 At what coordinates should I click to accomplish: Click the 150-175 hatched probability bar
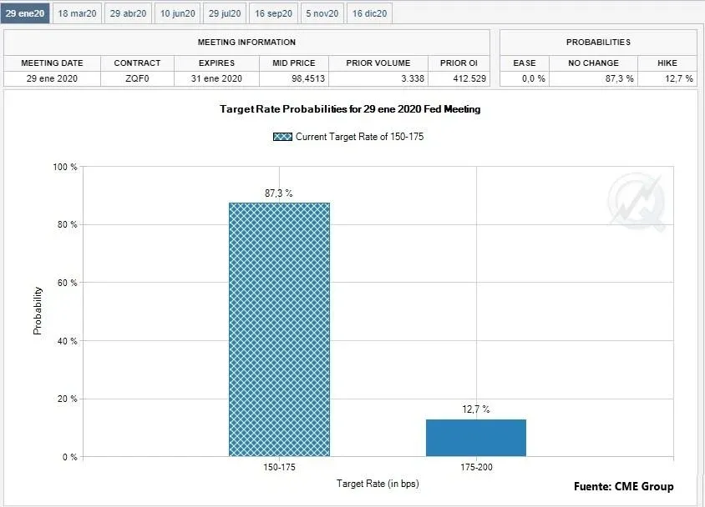tap(279, 329)
